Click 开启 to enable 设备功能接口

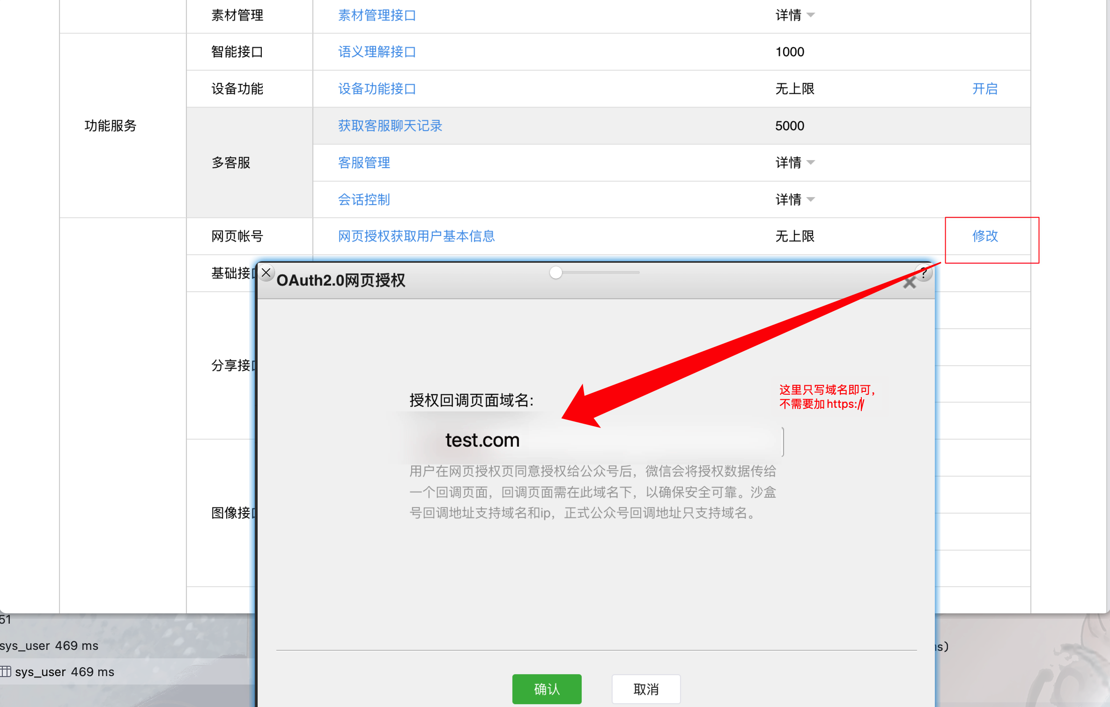point(985,88)
